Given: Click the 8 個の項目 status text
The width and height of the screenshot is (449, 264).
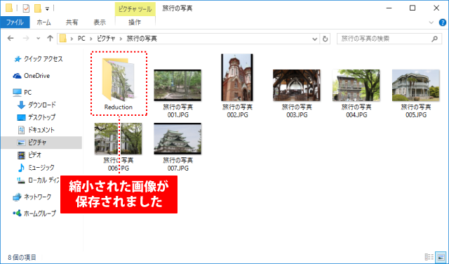Looking at the screenshot, I should tap(22, 257).
